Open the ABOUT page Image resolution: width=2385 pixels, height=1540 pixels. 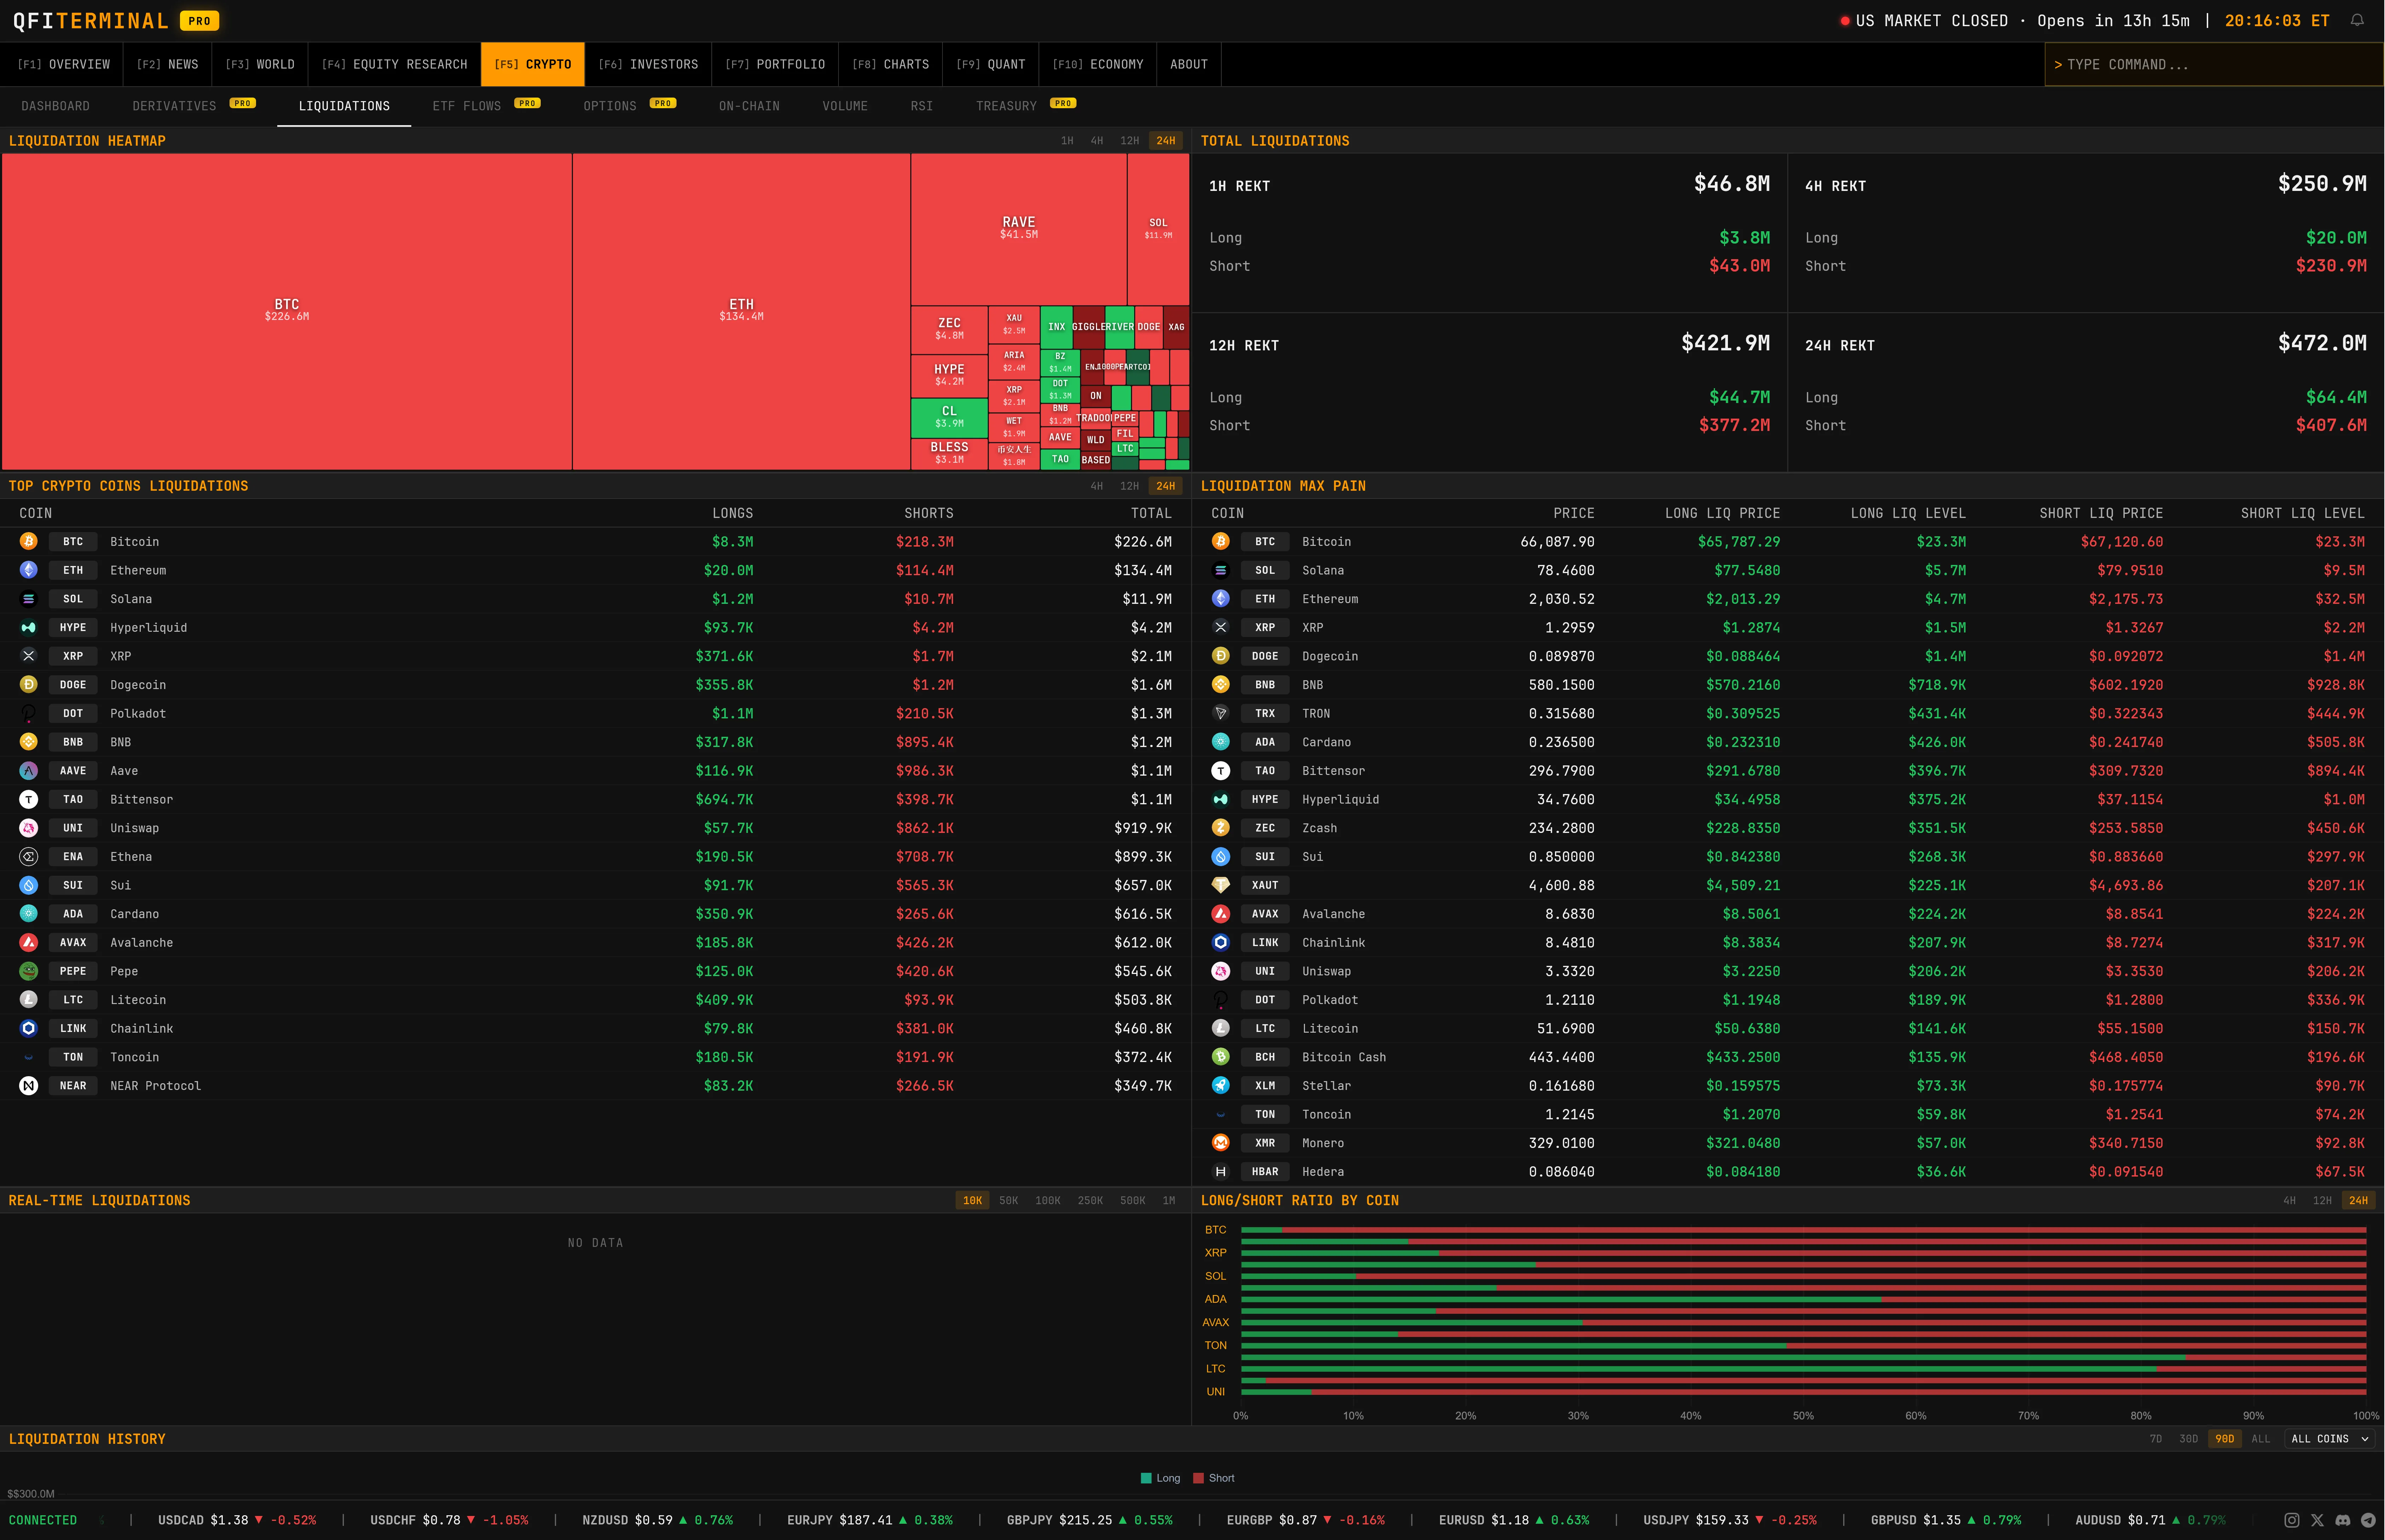coord(1189,64)
